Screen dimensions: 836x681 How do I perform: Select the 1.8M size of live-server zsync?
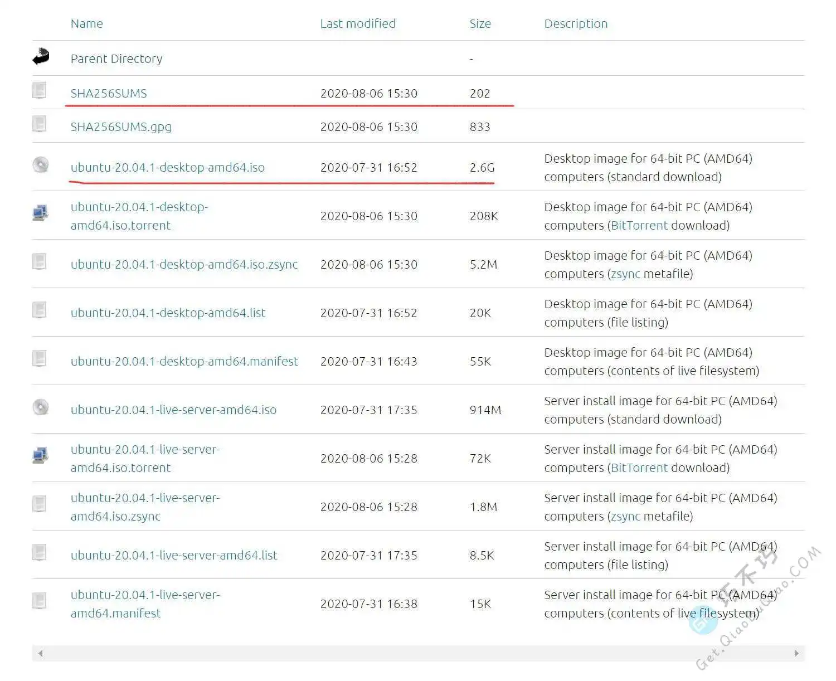(x=483, y=507)
